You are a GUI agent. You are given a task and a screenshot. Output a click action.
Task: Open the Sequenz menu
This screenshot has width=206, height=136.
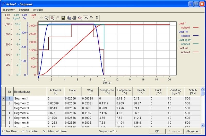tap(24, 10)
